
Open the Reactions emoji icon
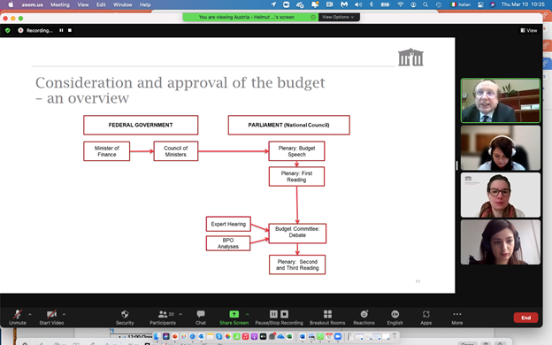click(x=364, y=314)
